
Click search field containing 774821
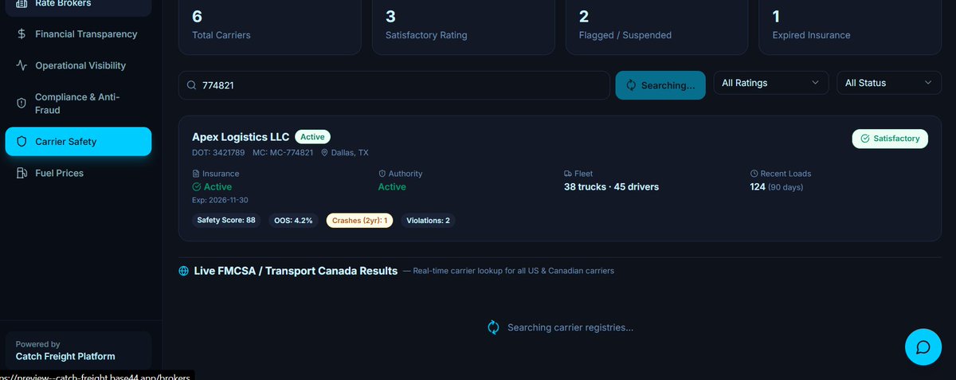point(394,85)
